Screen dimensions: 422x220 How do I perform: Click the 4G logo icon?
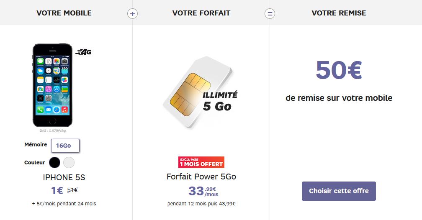83,52
